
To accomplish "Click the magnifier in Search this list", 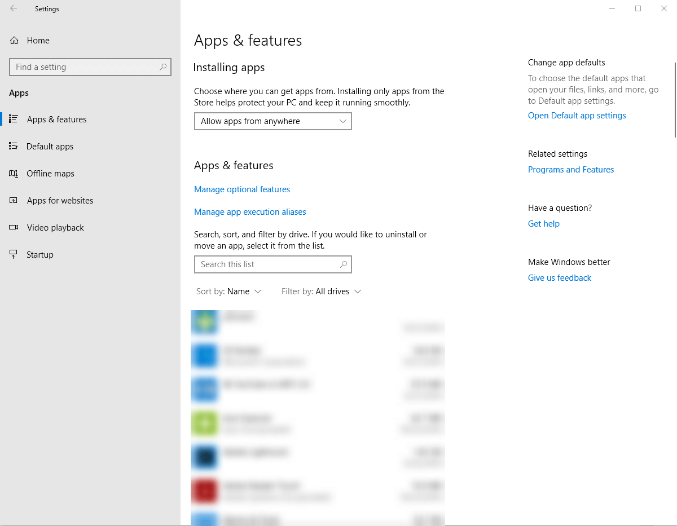I will pyautogui.click(x=344, y=264).
